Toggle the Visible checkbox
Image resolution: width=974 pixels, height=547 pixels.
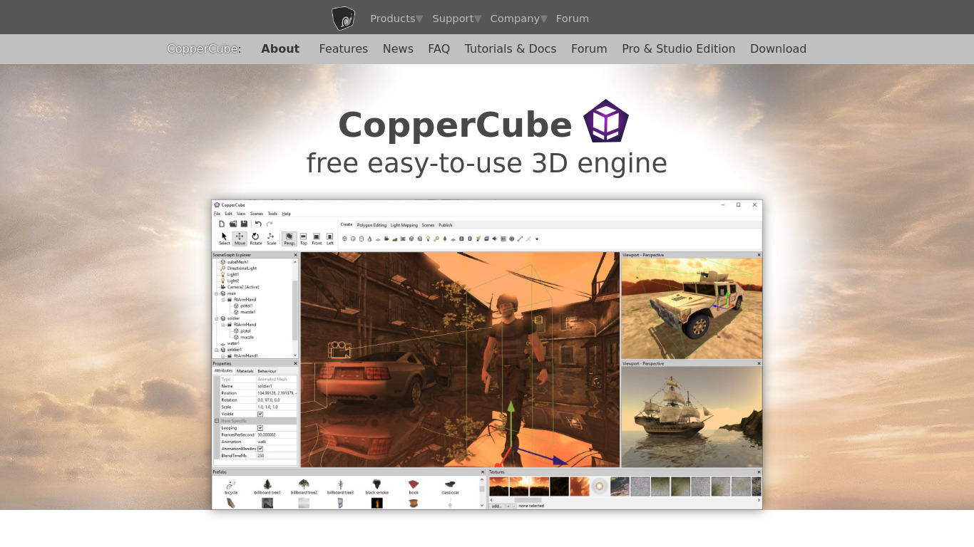(260, 414)
